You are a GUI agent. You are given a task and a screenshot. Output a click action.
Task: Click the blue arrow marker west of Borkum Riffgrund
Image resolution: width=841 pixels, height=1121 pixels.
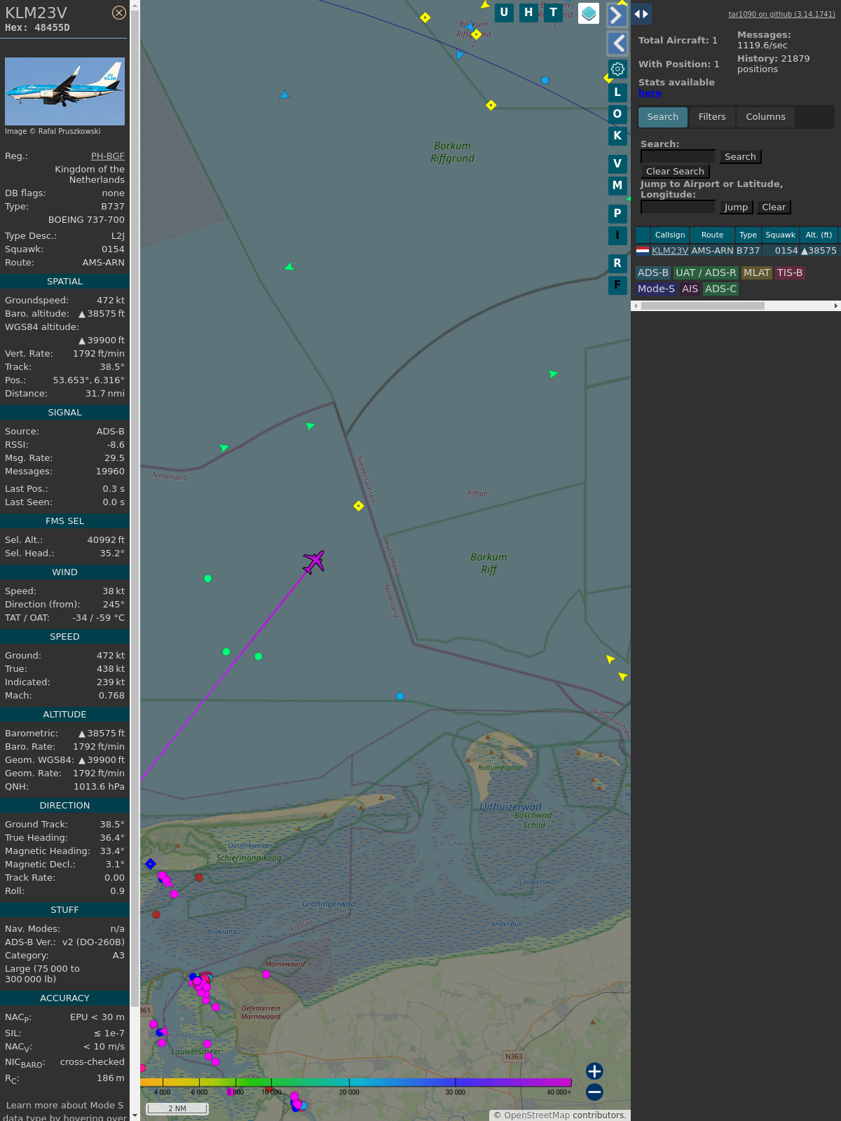click(284, 95)
